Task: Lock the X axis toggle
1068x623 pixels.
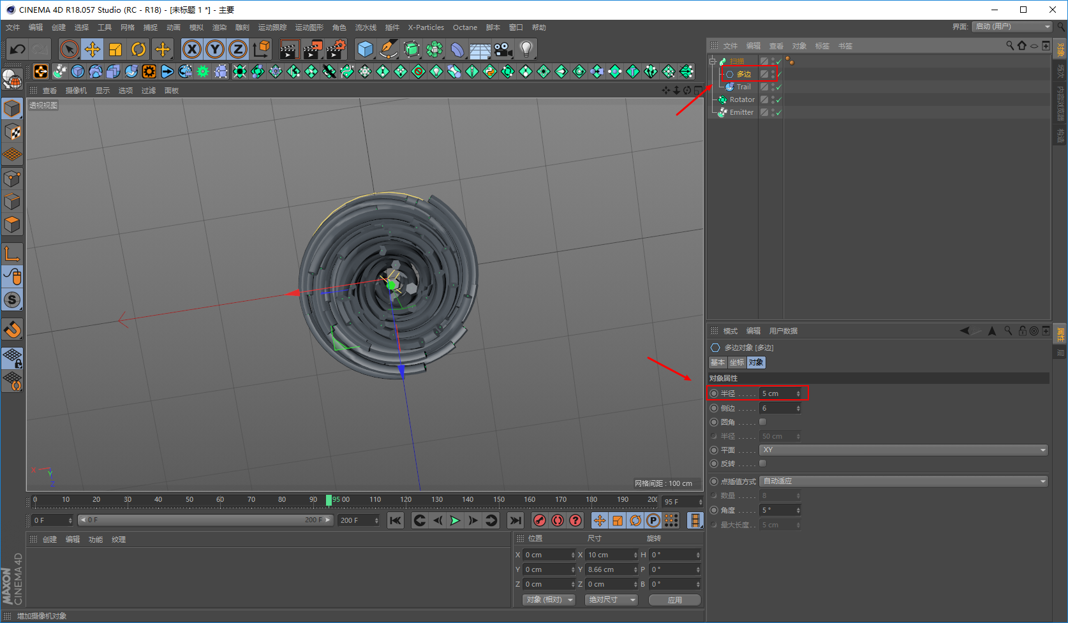Action: [x=191, y=49]
